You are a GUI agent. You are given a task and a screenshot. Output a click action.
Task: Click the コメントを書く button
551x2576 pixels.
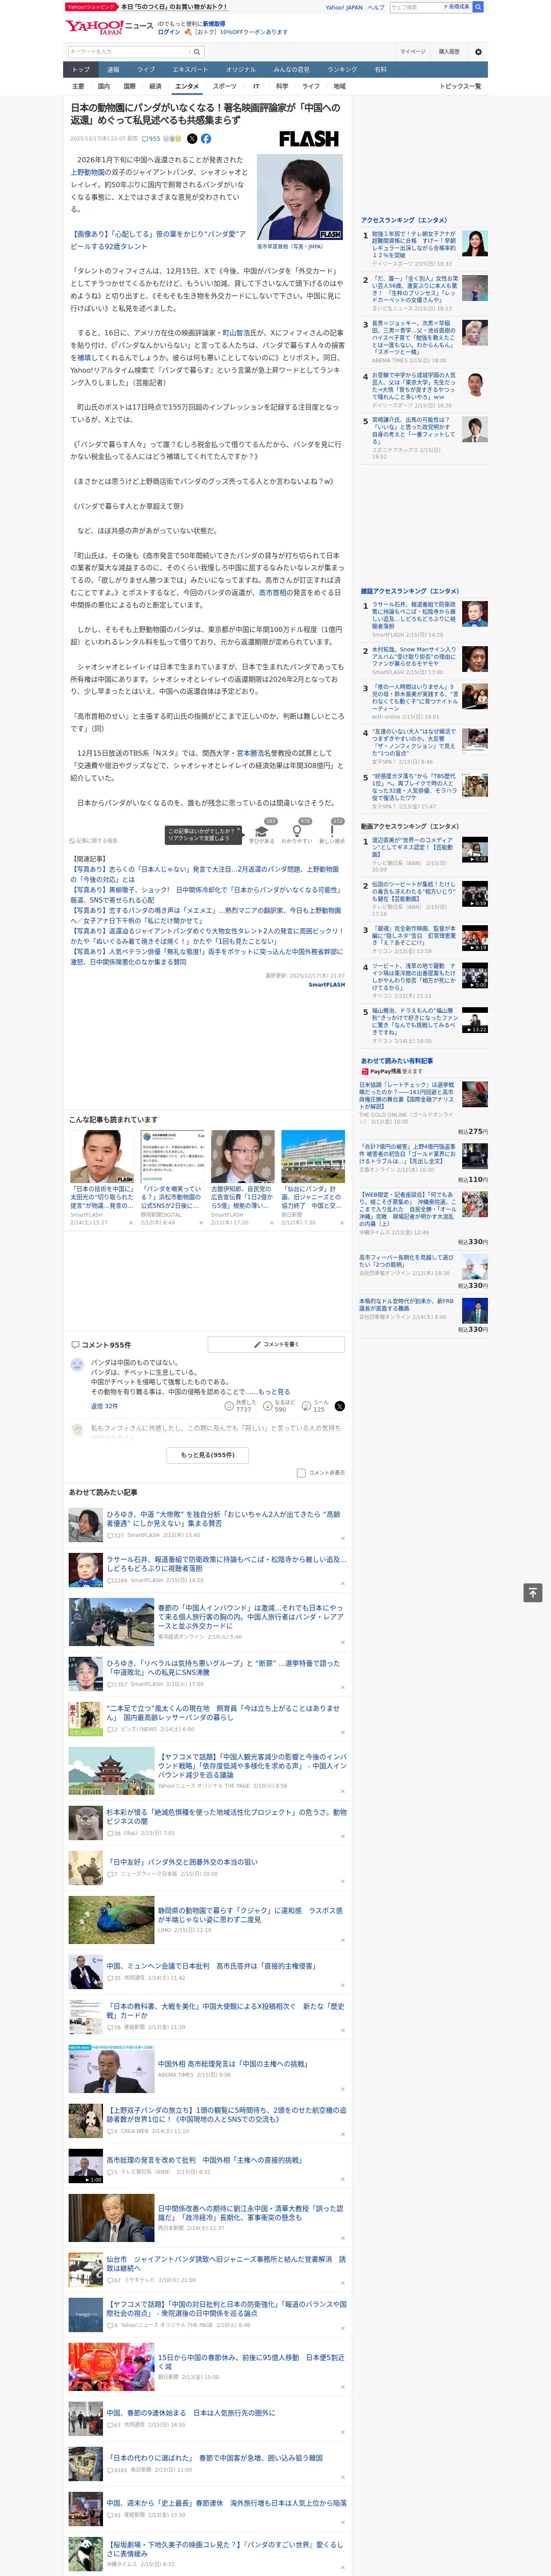pos(276,1345)
